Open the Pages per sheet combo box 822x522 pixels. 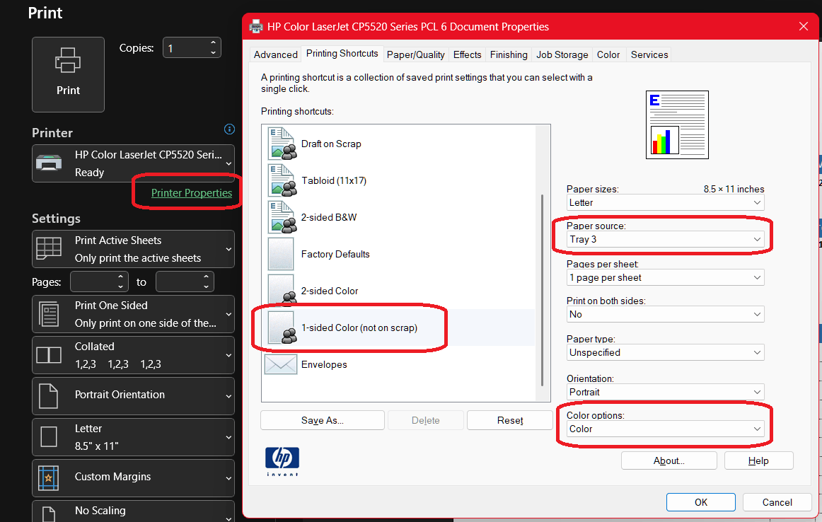click(x=665, y=277)
